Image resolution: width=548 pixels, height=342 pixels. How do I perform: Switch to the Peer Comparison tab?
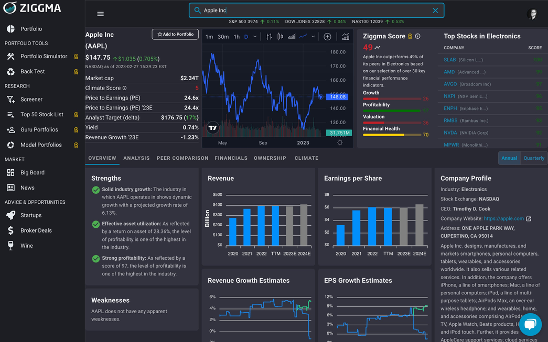tap(182, 158)
